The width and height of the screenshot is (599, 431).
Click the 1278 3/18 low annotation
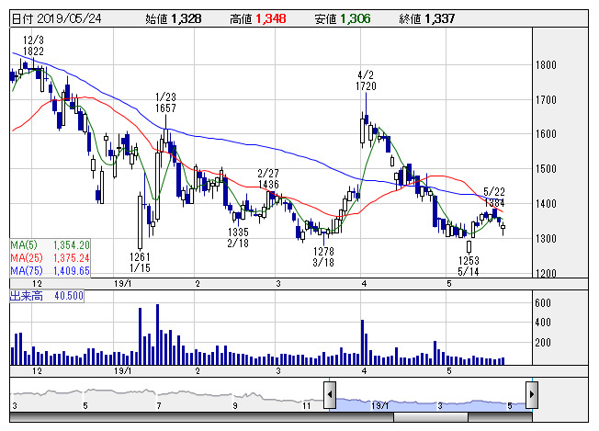pyautogui.click(x=323, y=256)
